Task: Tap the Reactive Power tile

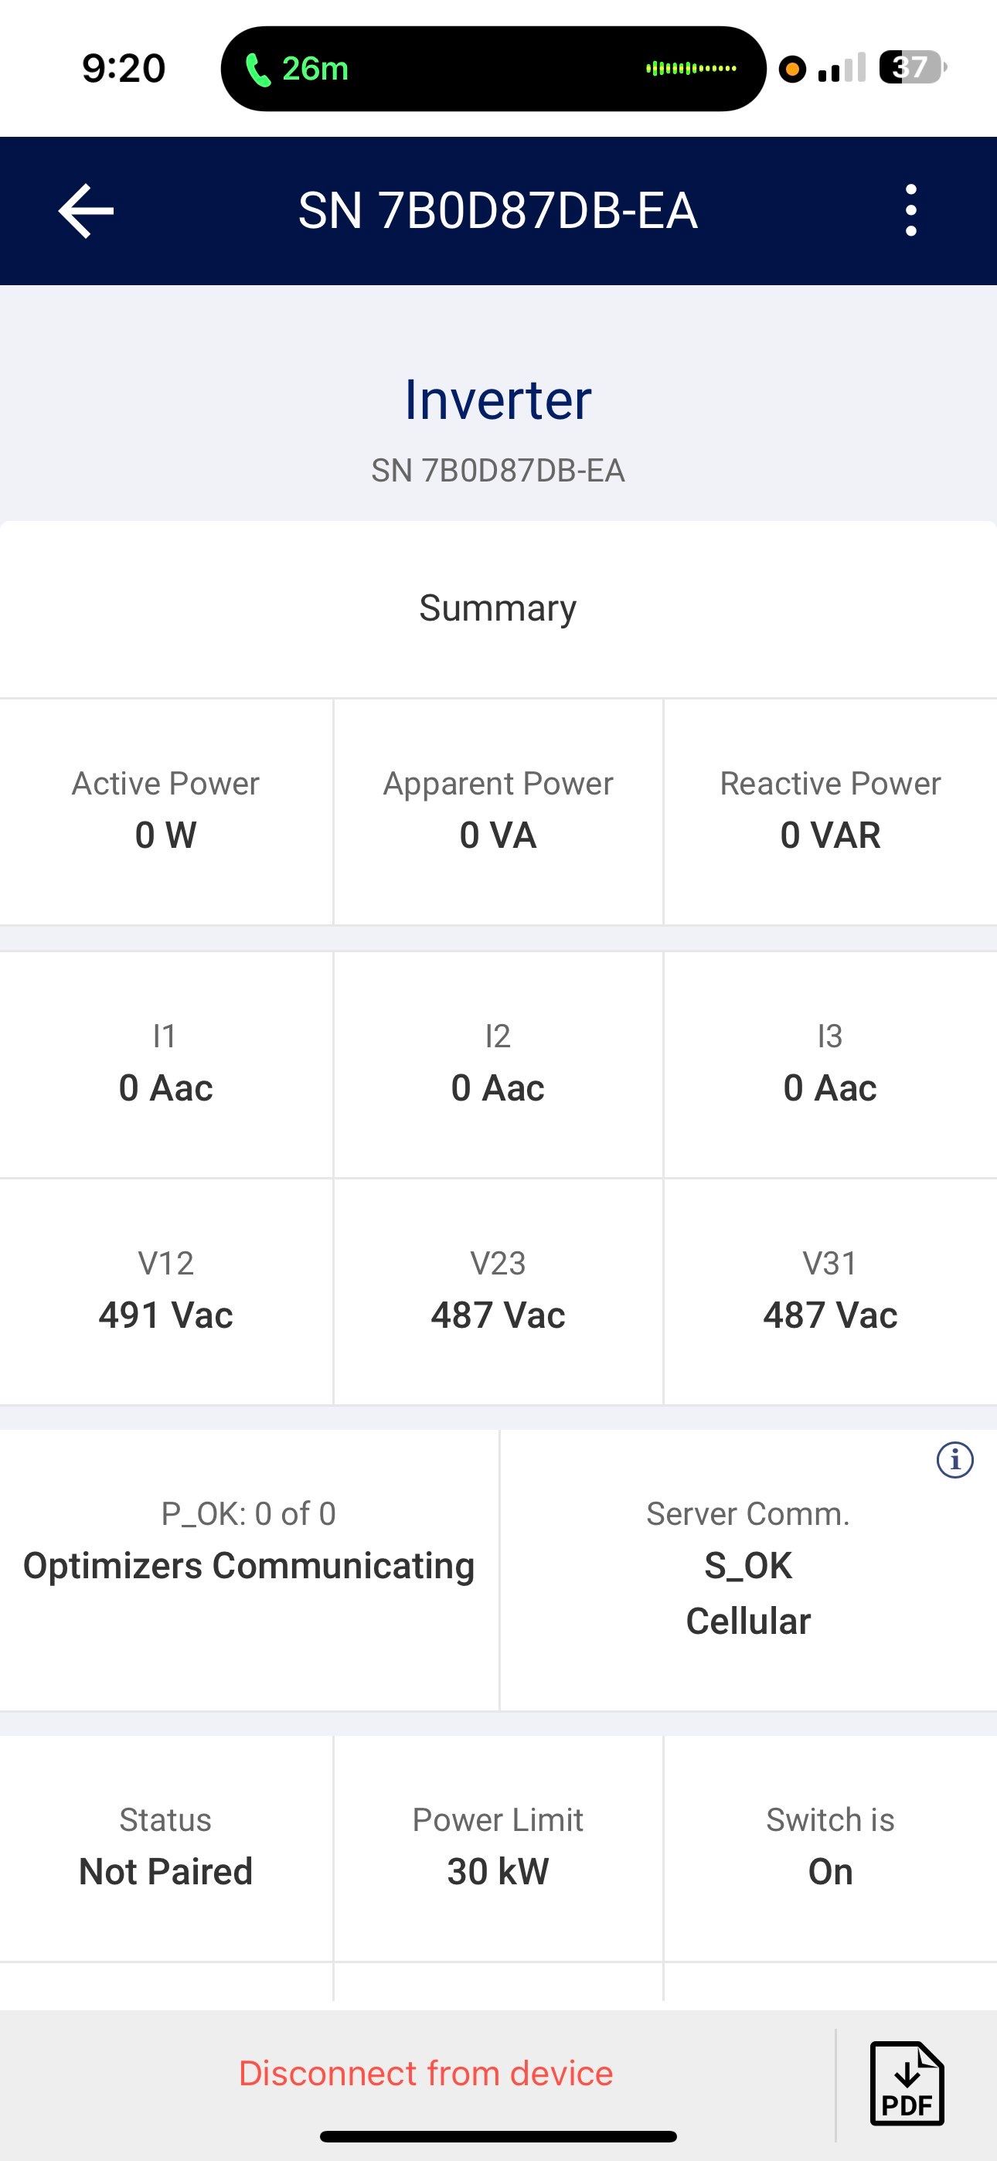Action: 830,810
